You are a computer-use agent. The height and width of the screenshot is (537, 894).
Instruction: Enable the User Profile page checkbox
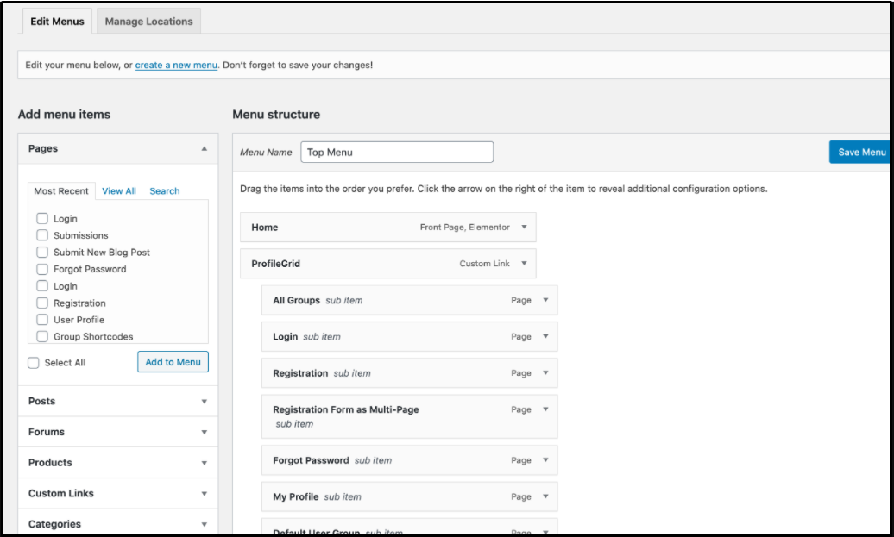pyautogui.click(x=42, y=320)
